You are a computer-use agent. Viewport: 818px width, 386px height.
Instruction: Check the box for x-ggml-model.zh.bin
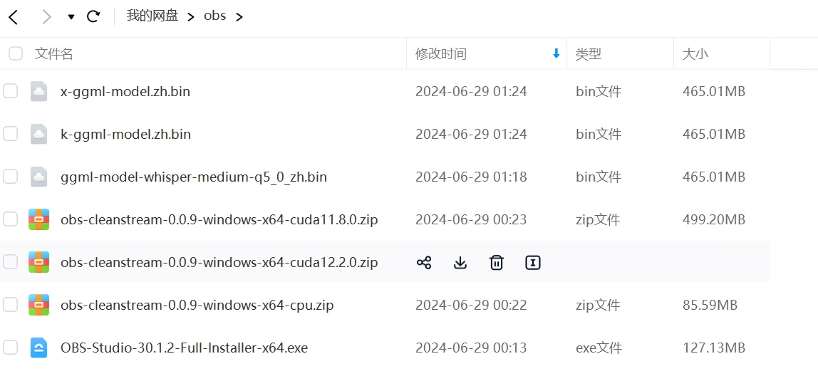click(x=10, y=91)
